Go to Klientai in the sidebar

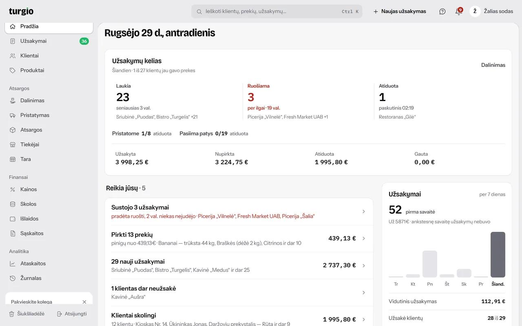click(49, 56)
